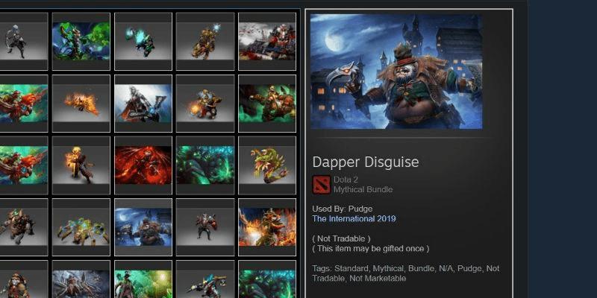Select dark teal jungle artwork beside red lava item
Screen dimensions: 597x298
[205, 165]
